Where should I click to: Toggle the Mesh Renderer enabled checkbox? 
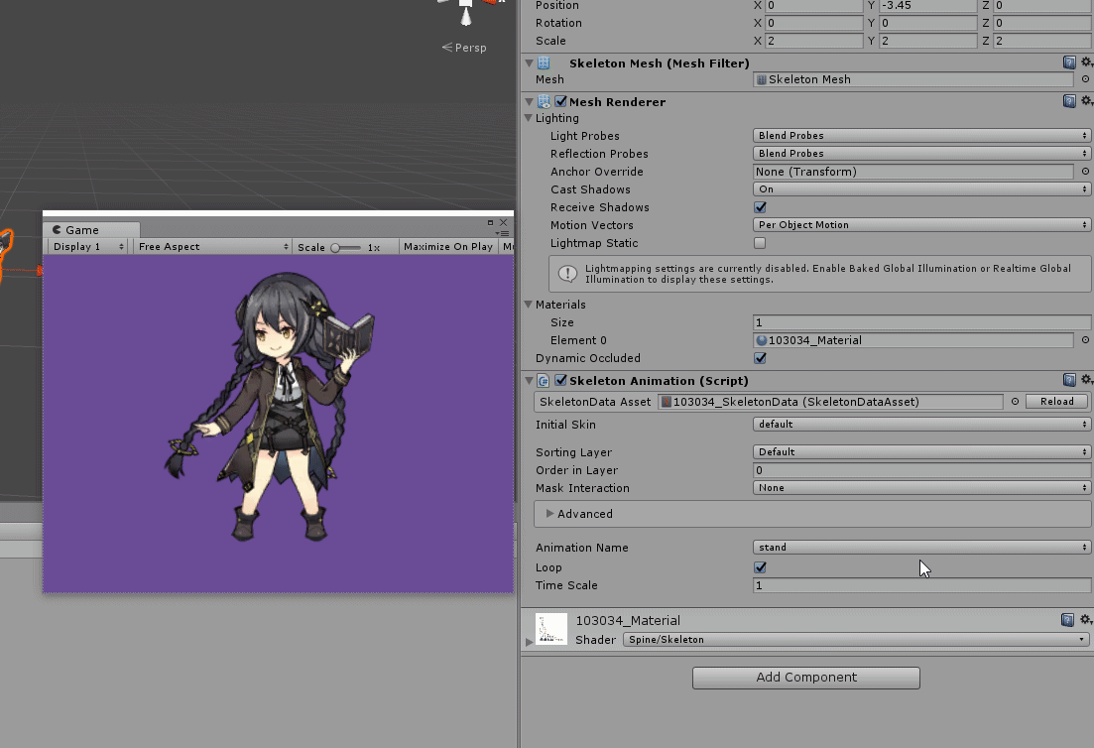pos(560,102)
